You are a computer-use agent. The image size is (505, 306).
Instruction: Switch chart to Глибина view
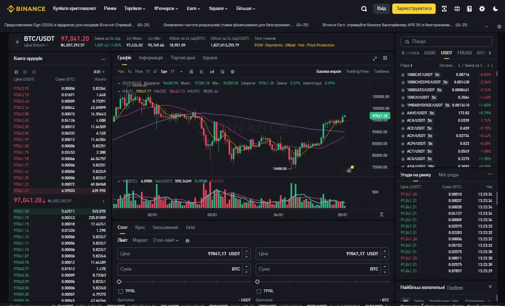[x=381, y=72]
